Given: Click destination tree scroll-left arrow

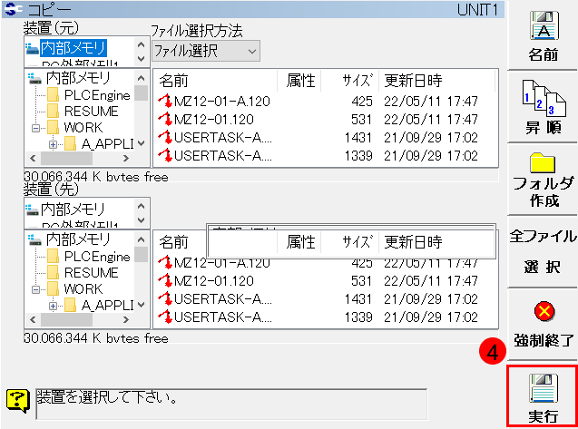Looking at the screenshot, I should pyautogui.click(x=33, y=319).
